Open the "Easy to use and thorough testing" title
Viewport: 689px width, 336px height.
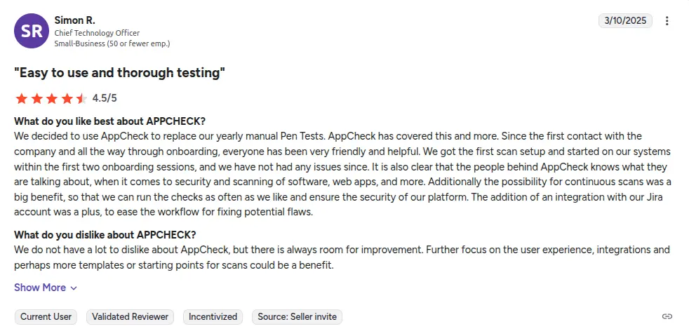(119, 73)
